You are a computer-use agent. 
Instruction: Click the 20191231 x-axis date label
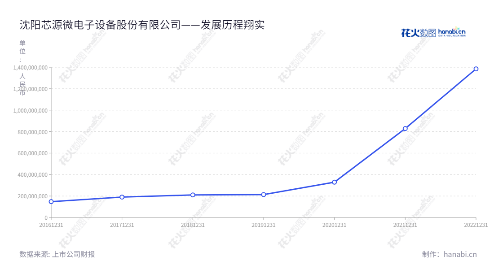point(264,225)
